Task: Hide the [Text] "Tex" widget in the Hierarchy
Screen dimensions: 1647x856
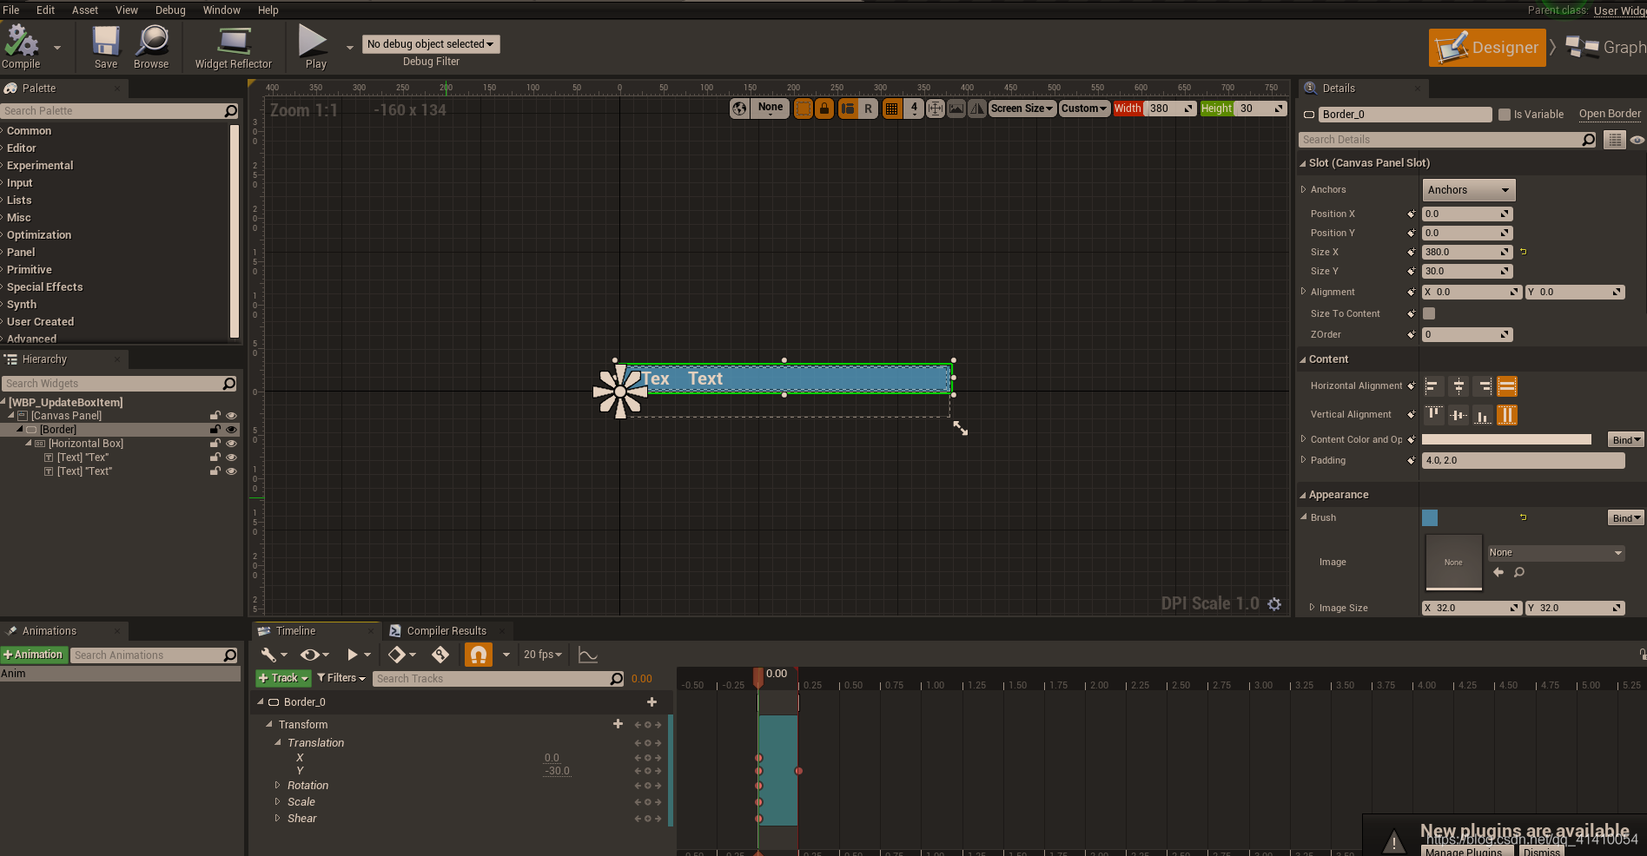Action: pos(231,458)
